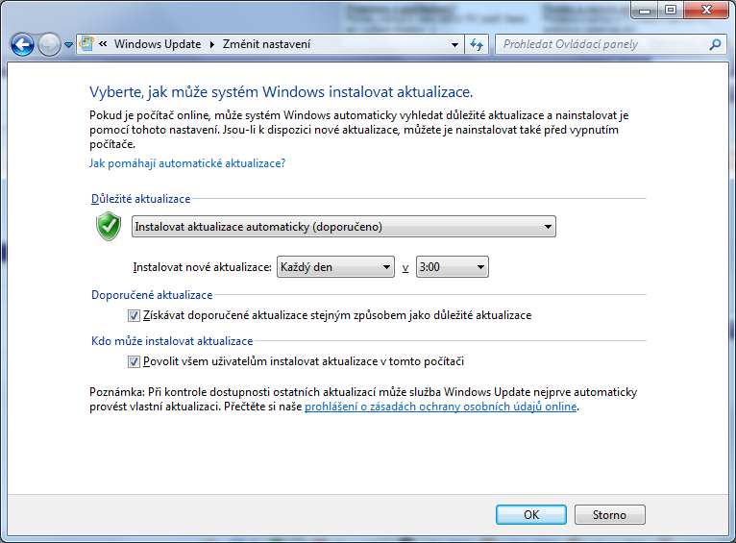Open the Každý den frequency dropdown

point(335,267)
